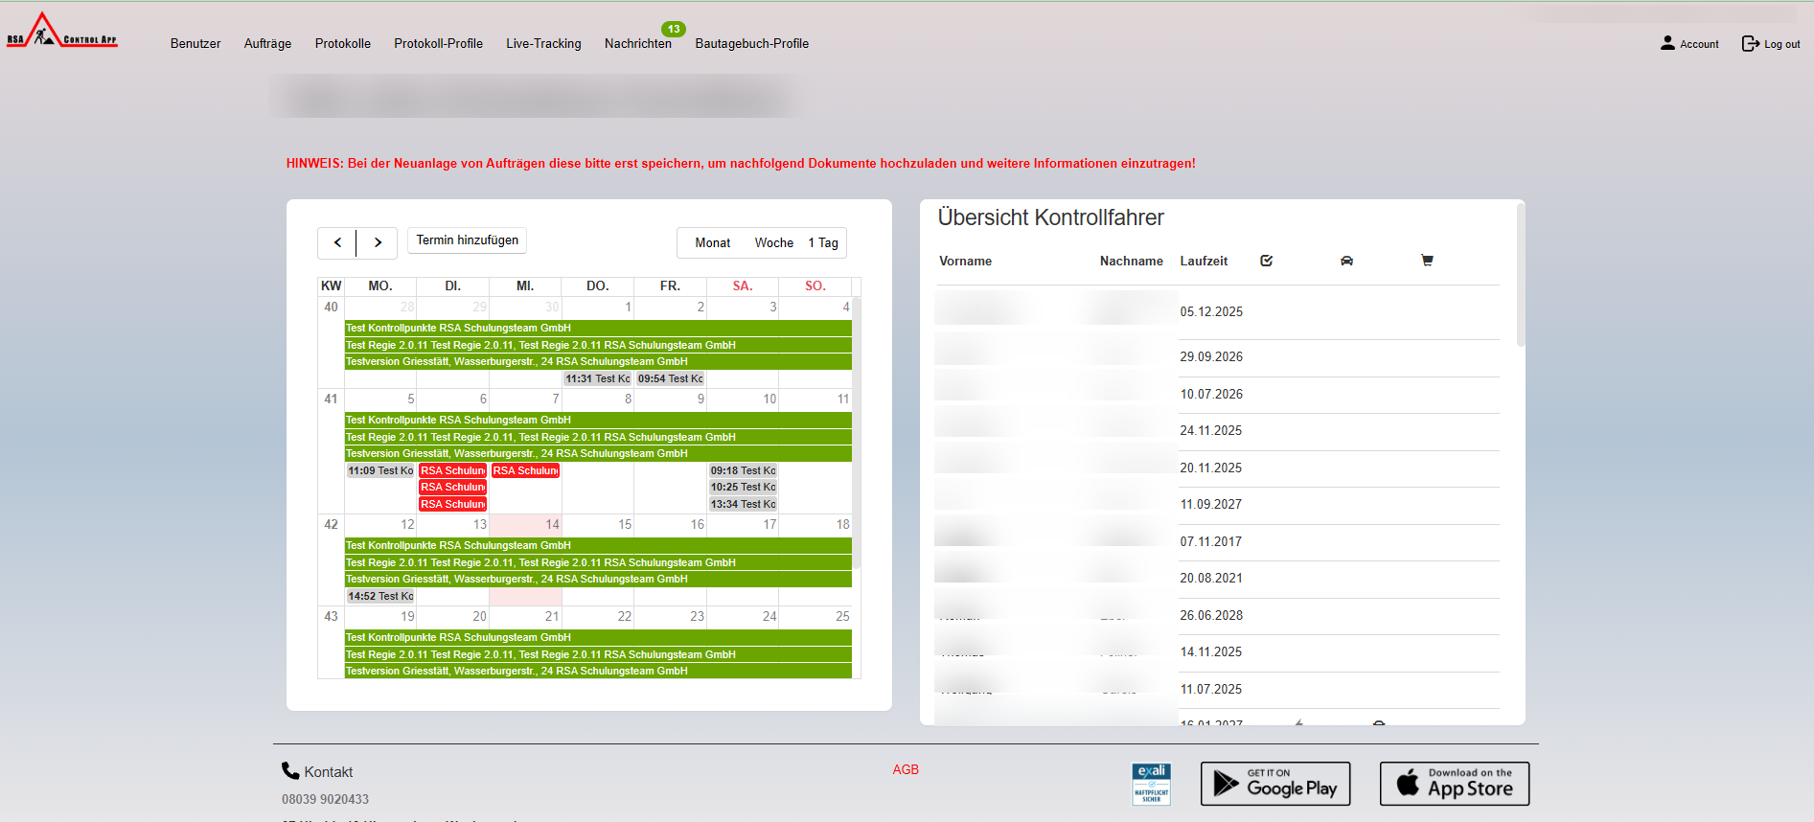Open the 10:25 Test Ko calendar event
1814x822 pixels.
click(x=743, y=488)
